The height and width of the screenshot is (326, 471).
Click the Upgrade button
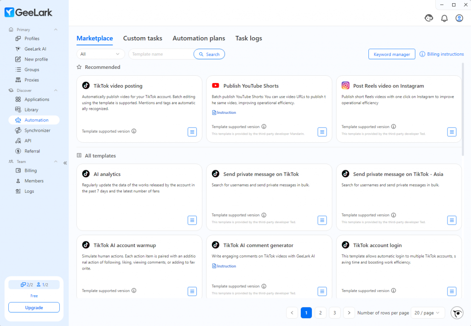click(34, 308)
